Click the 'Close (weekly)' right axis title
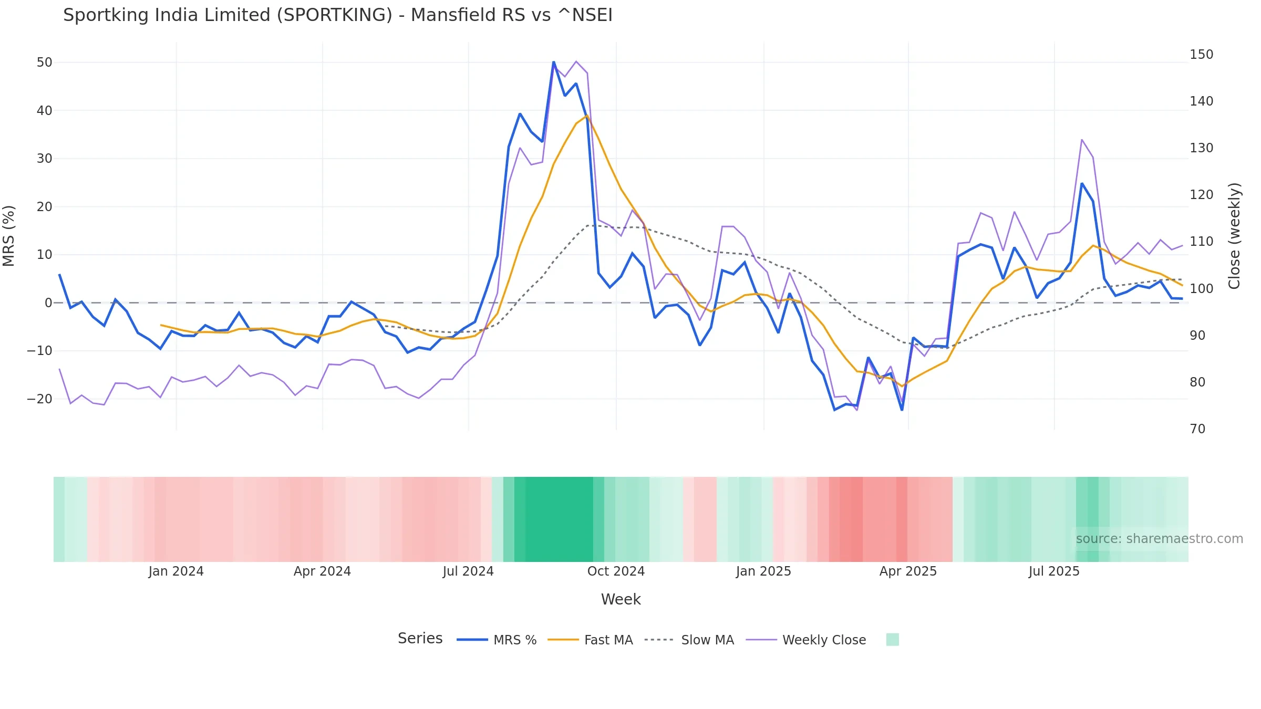 point(1234,236)
